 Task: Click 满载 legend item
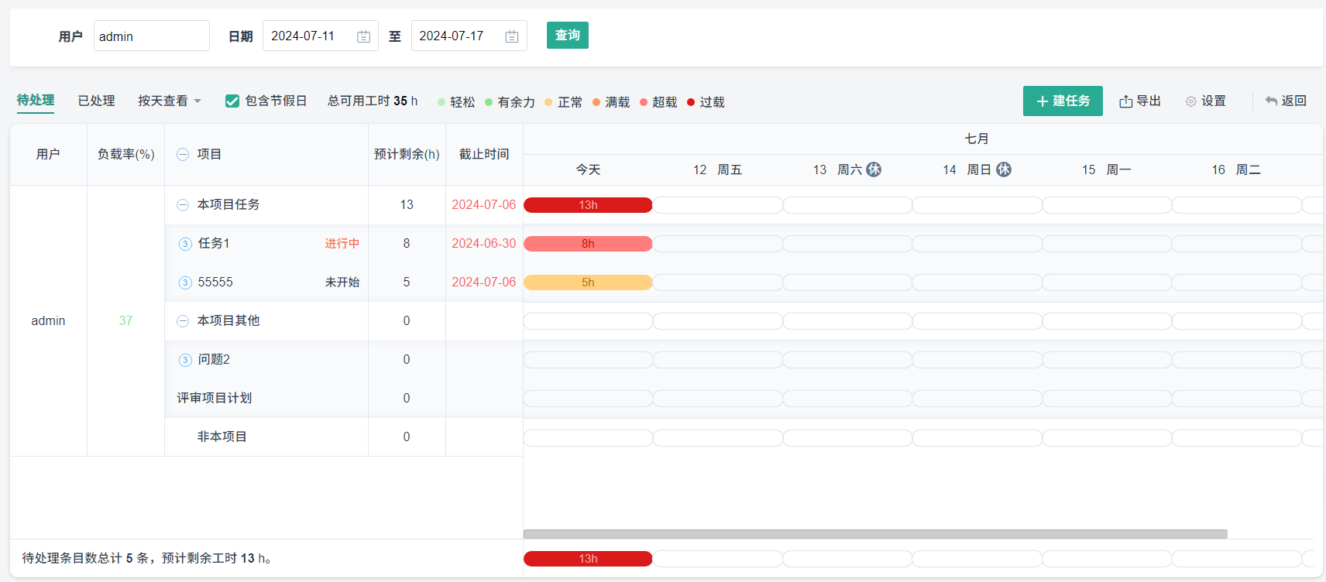pos(611,102)
